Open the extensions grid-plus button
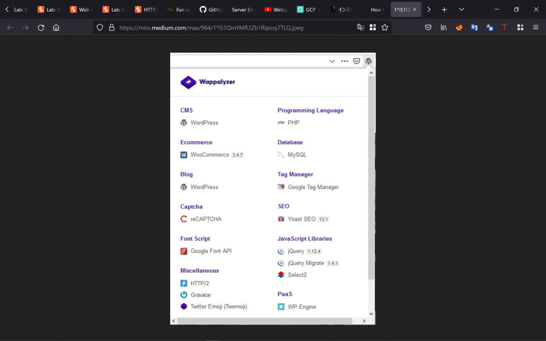Image resolution: width=546 pixels, height=341 pixels. click(x=520, y=28)
